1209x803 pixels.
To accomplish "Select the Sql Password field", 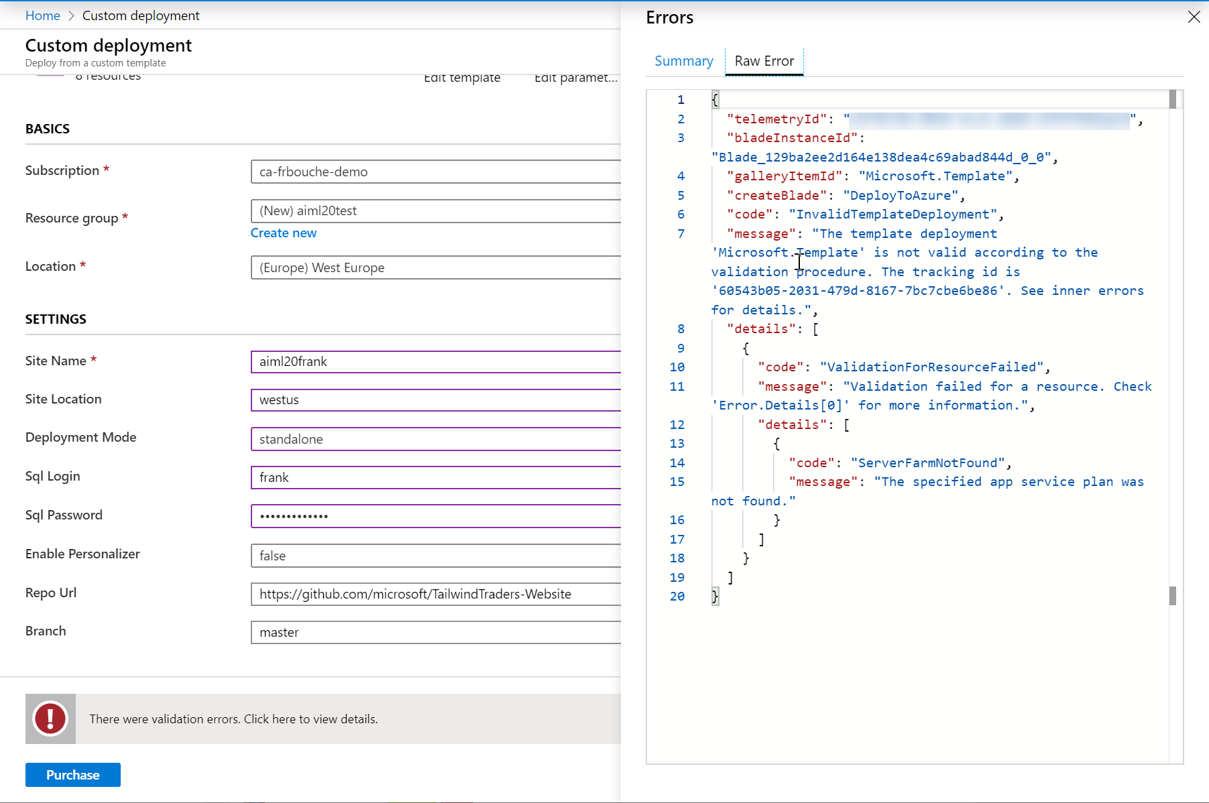I will [436, 515].
